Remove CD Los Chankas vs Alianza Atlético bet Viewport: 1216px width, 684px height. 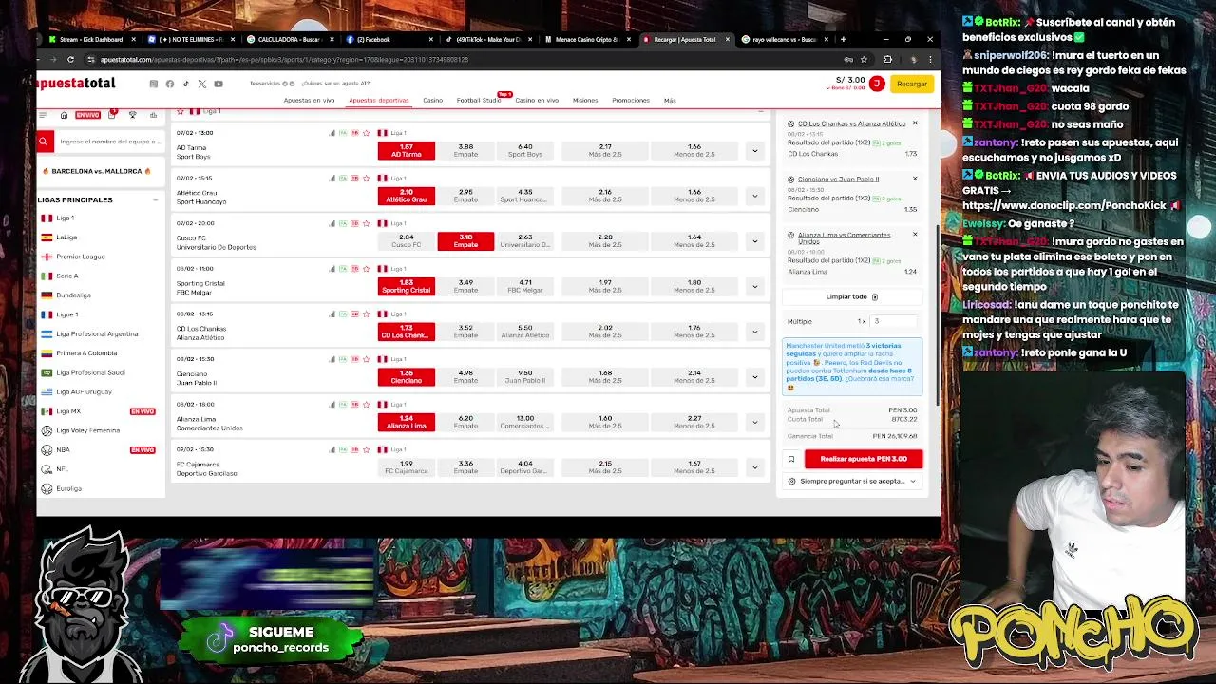tap(915, 123)
